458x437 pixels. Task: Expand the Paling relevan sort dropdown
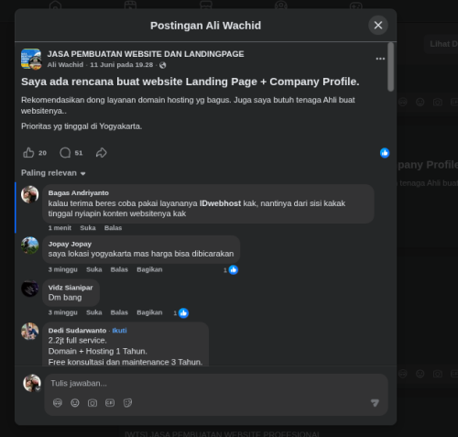[x=53, y=173]
